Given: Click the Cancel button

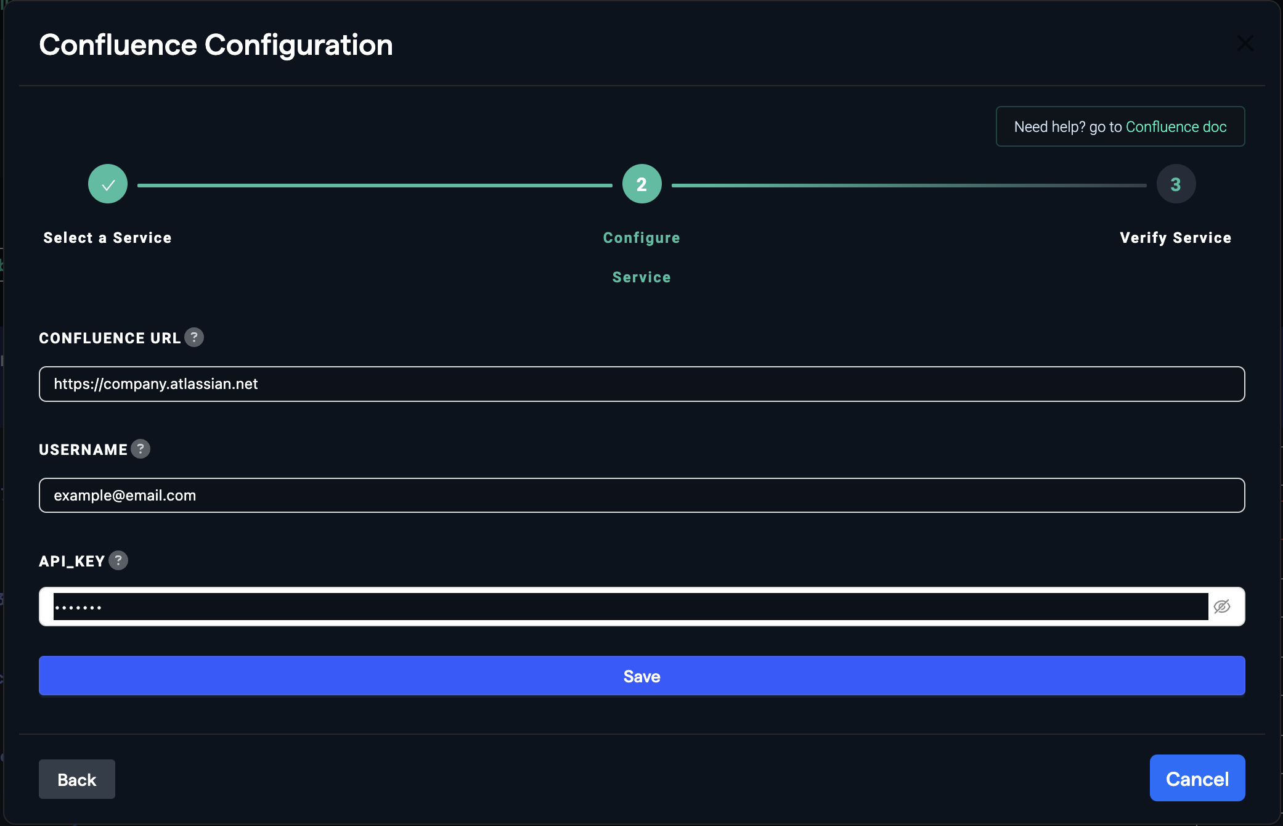Looking at the screenshot, I should [1198, 779].
